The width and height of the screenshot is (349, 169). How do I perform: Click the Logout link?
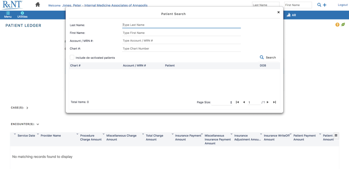(x=343, y=5)
